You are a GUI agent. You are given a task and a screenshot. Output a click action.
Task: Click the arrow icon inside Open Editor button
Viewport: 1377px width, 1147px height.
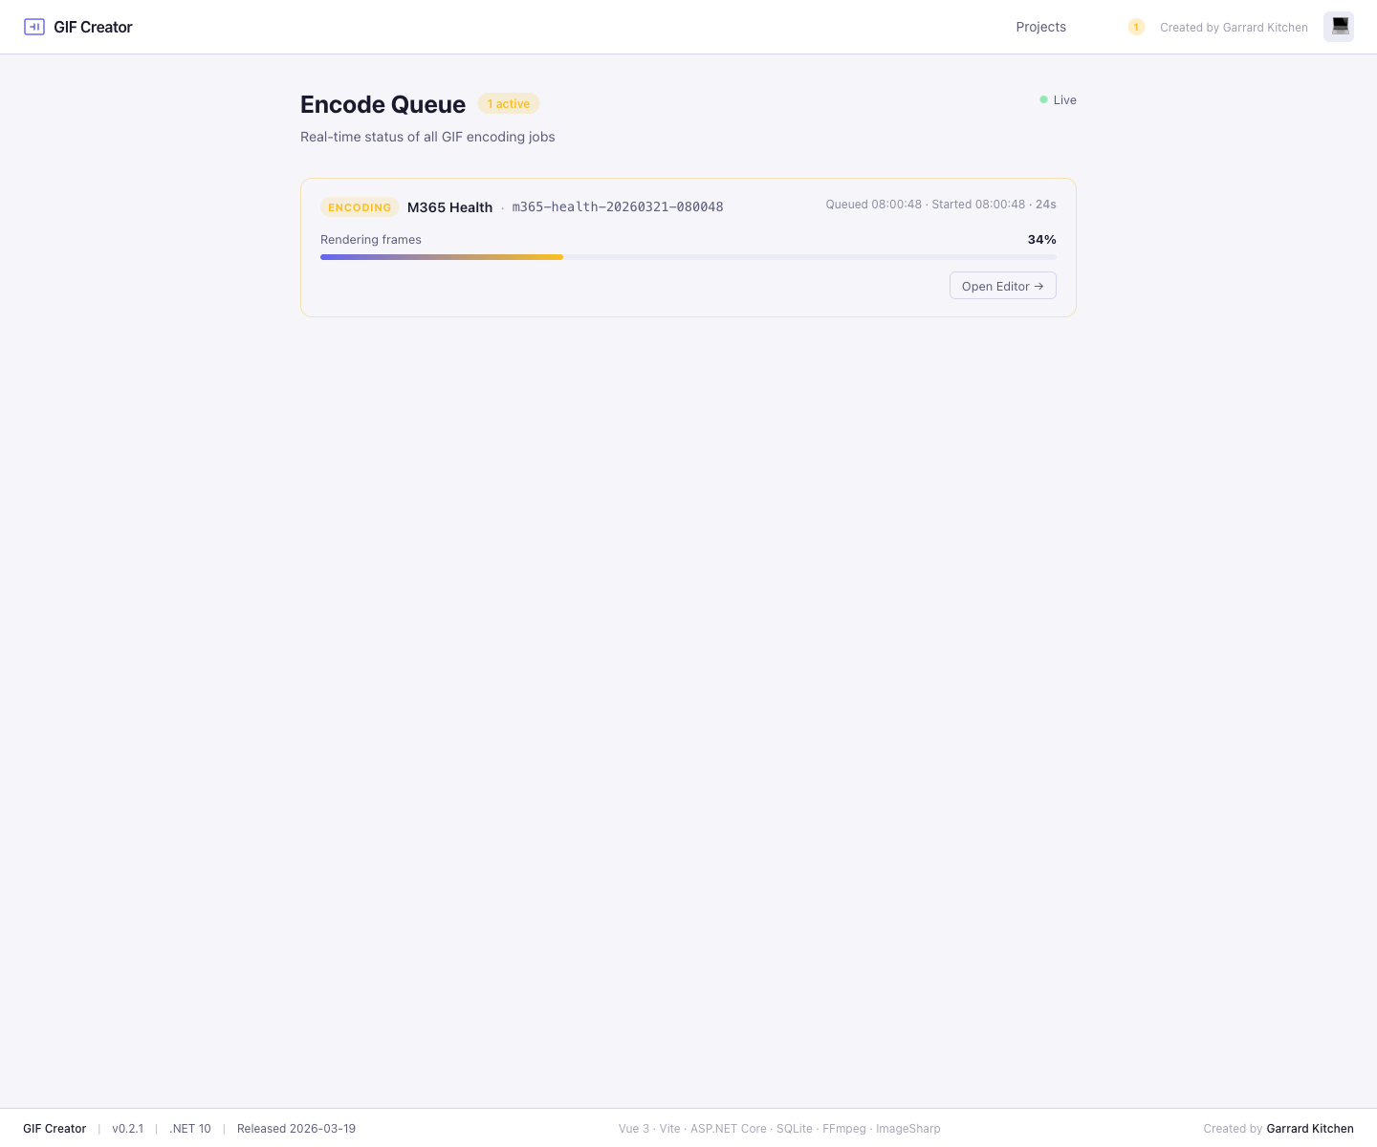click(1038, 286)
